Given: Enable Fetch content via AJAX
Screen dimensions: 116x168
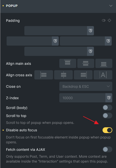Looking at the screenshot, I should 107,149.
